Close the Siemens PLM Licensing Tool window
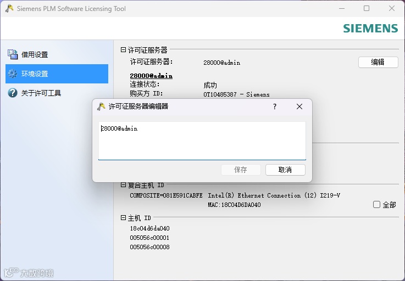This screenshot has width=405, height=281. click(392, 9)
